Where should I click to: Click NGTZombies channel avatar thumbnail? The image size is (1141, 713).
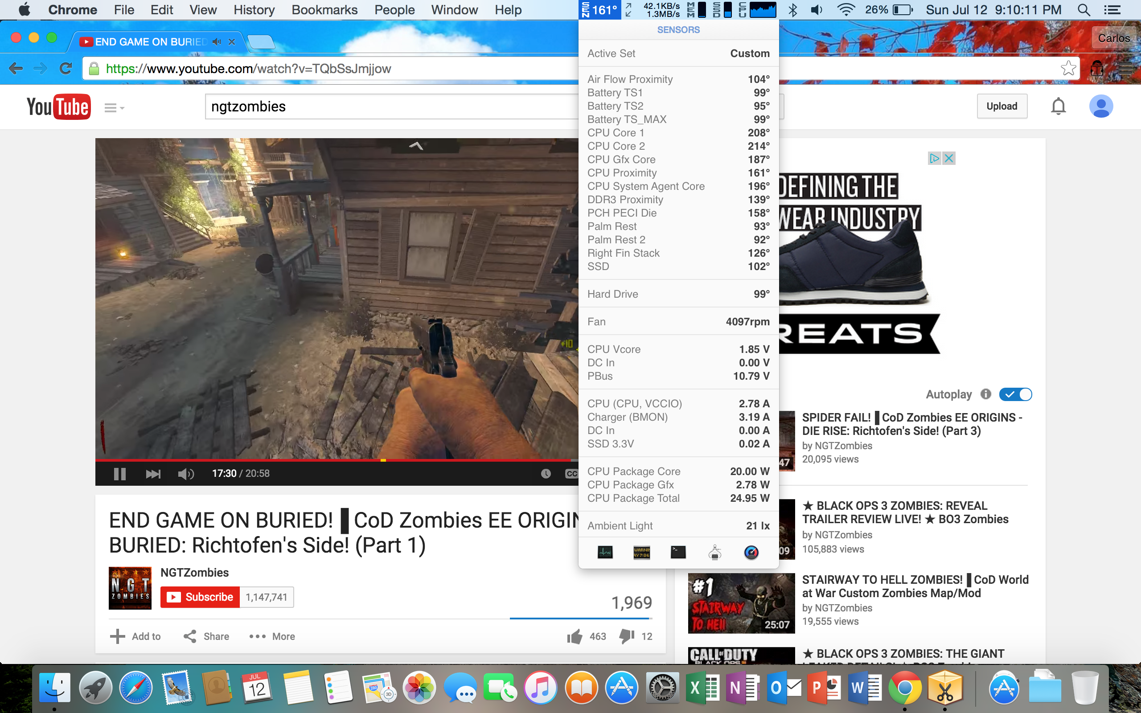click(x=130, y=588)
